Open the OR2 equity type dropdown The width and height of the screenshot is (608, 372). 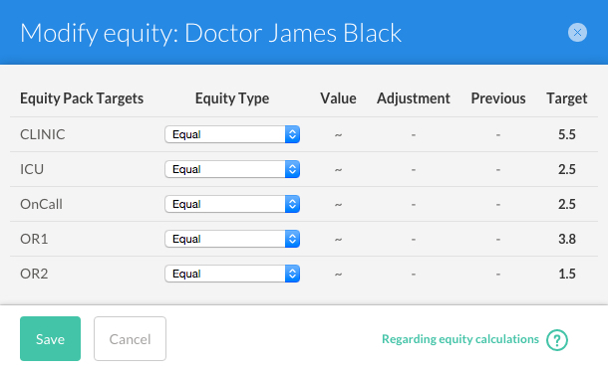coord(232,274)
